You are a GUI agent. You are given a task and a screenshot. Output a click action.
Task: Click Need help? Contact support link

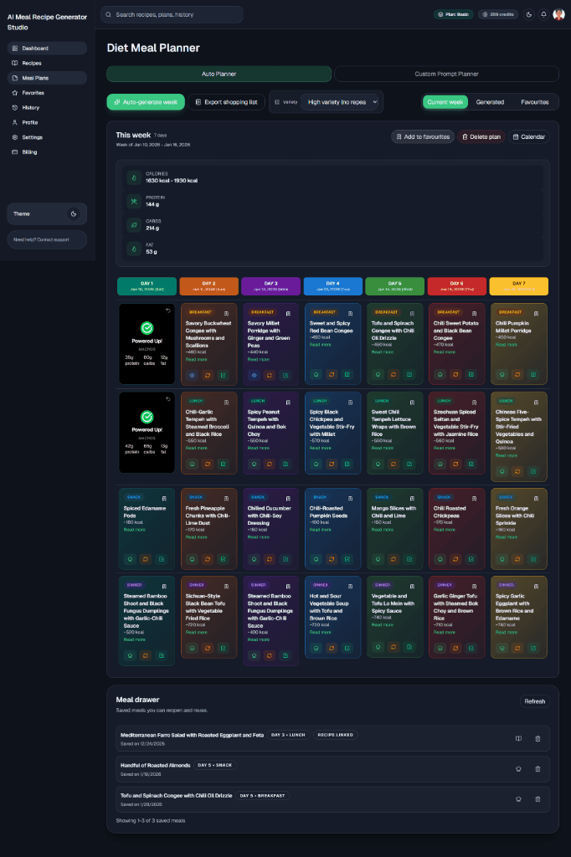(x=47, y=239)
